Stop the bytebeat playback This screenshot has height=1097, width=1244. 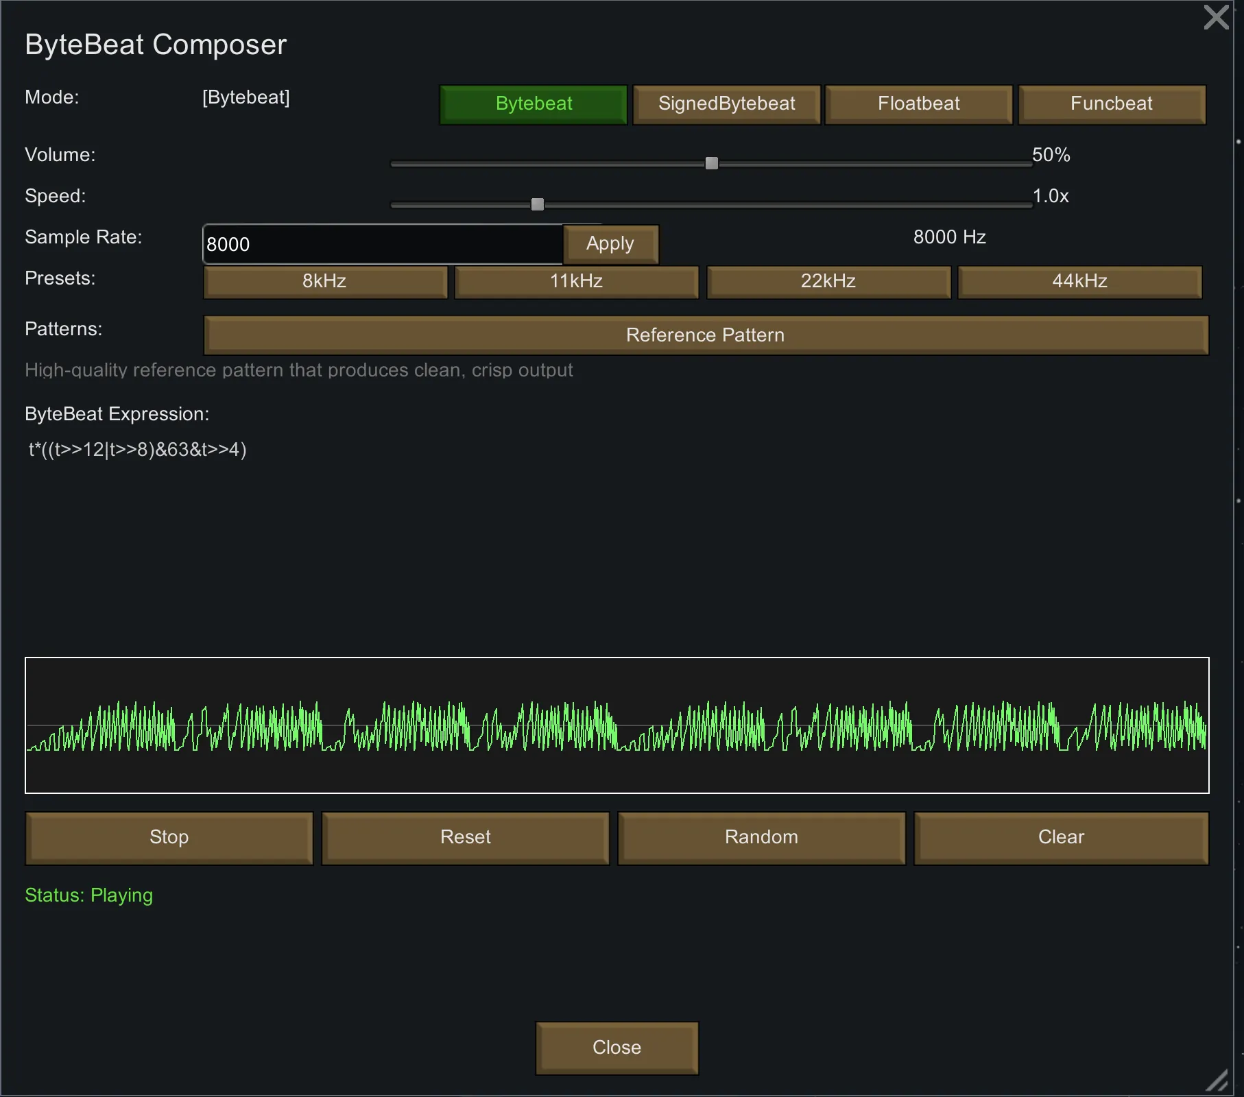(x=169, y=838)
